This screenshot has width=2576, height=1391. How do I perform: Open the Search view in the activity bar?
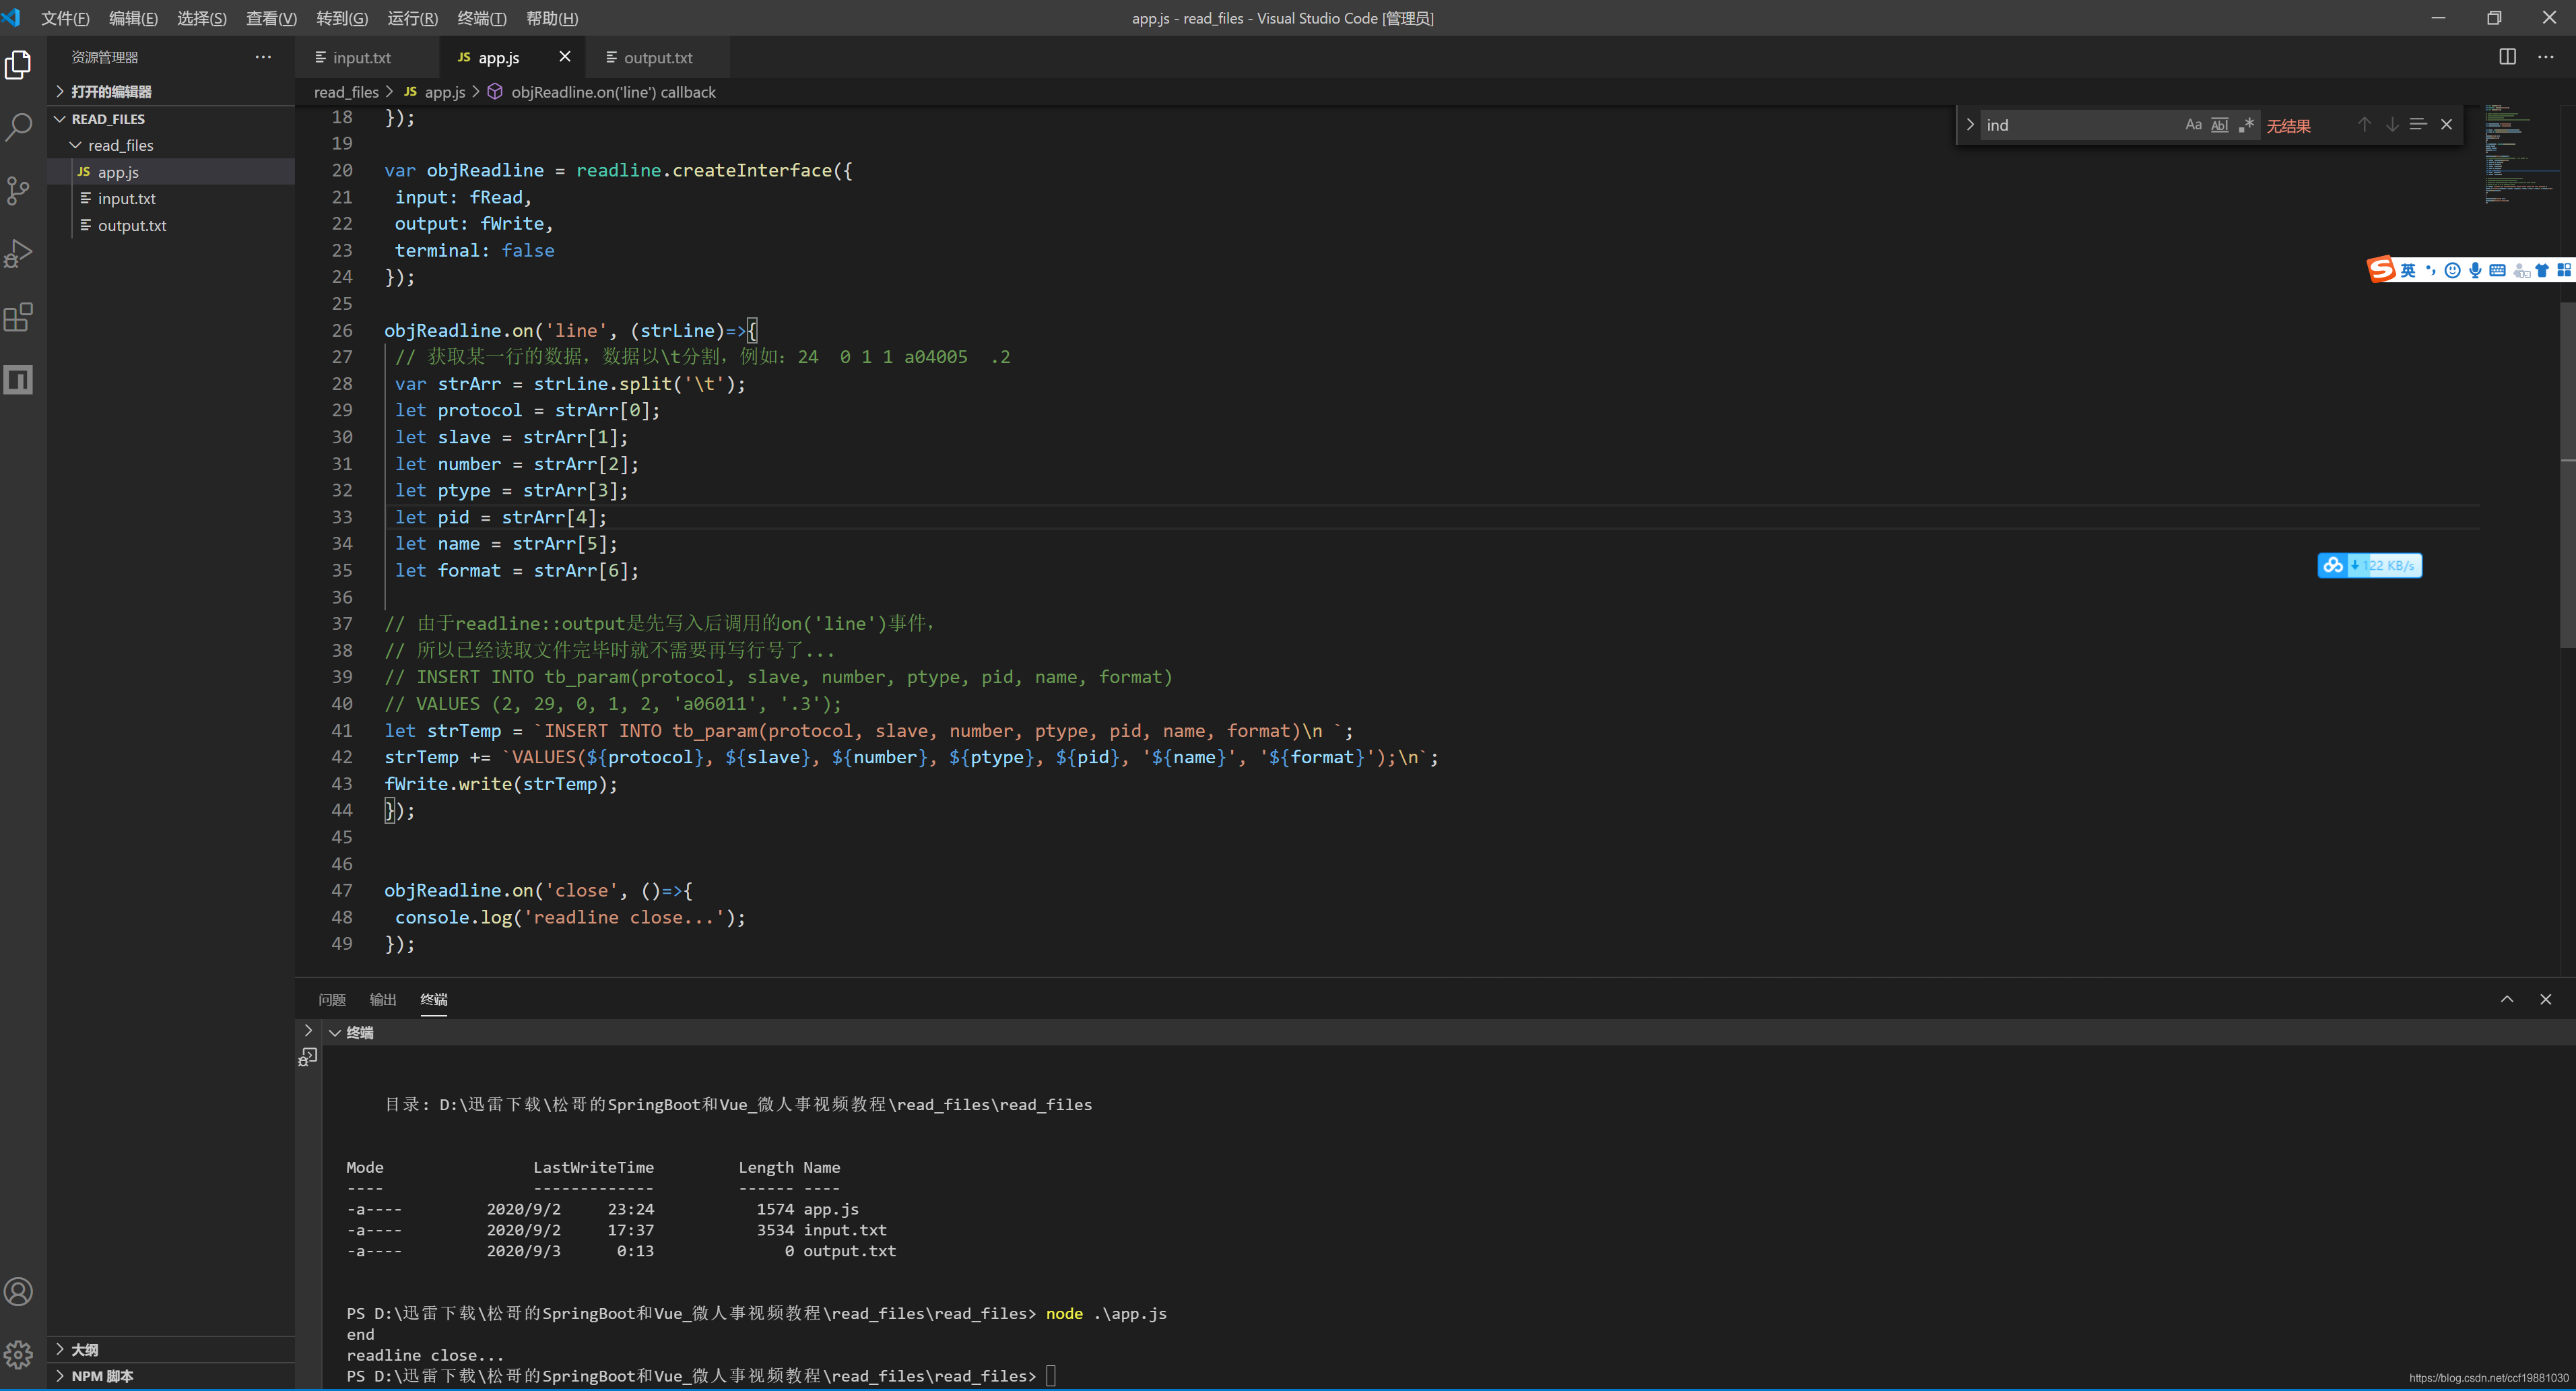click(19, 126)
